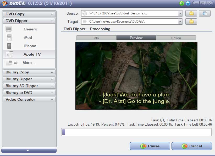Select the iPod ripper profile
The image size is (215, 156).
point(29,38)
